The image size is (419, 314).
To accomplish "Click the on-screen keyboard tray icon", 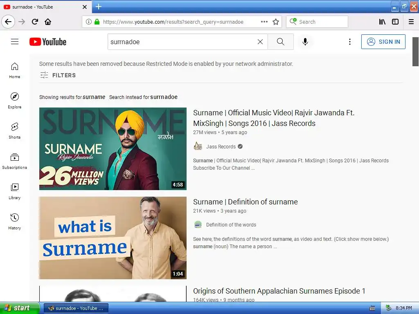I will pos(372,308).
